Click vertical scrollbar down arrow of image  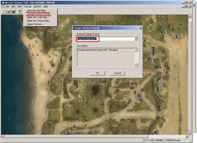tap(190, 133)
